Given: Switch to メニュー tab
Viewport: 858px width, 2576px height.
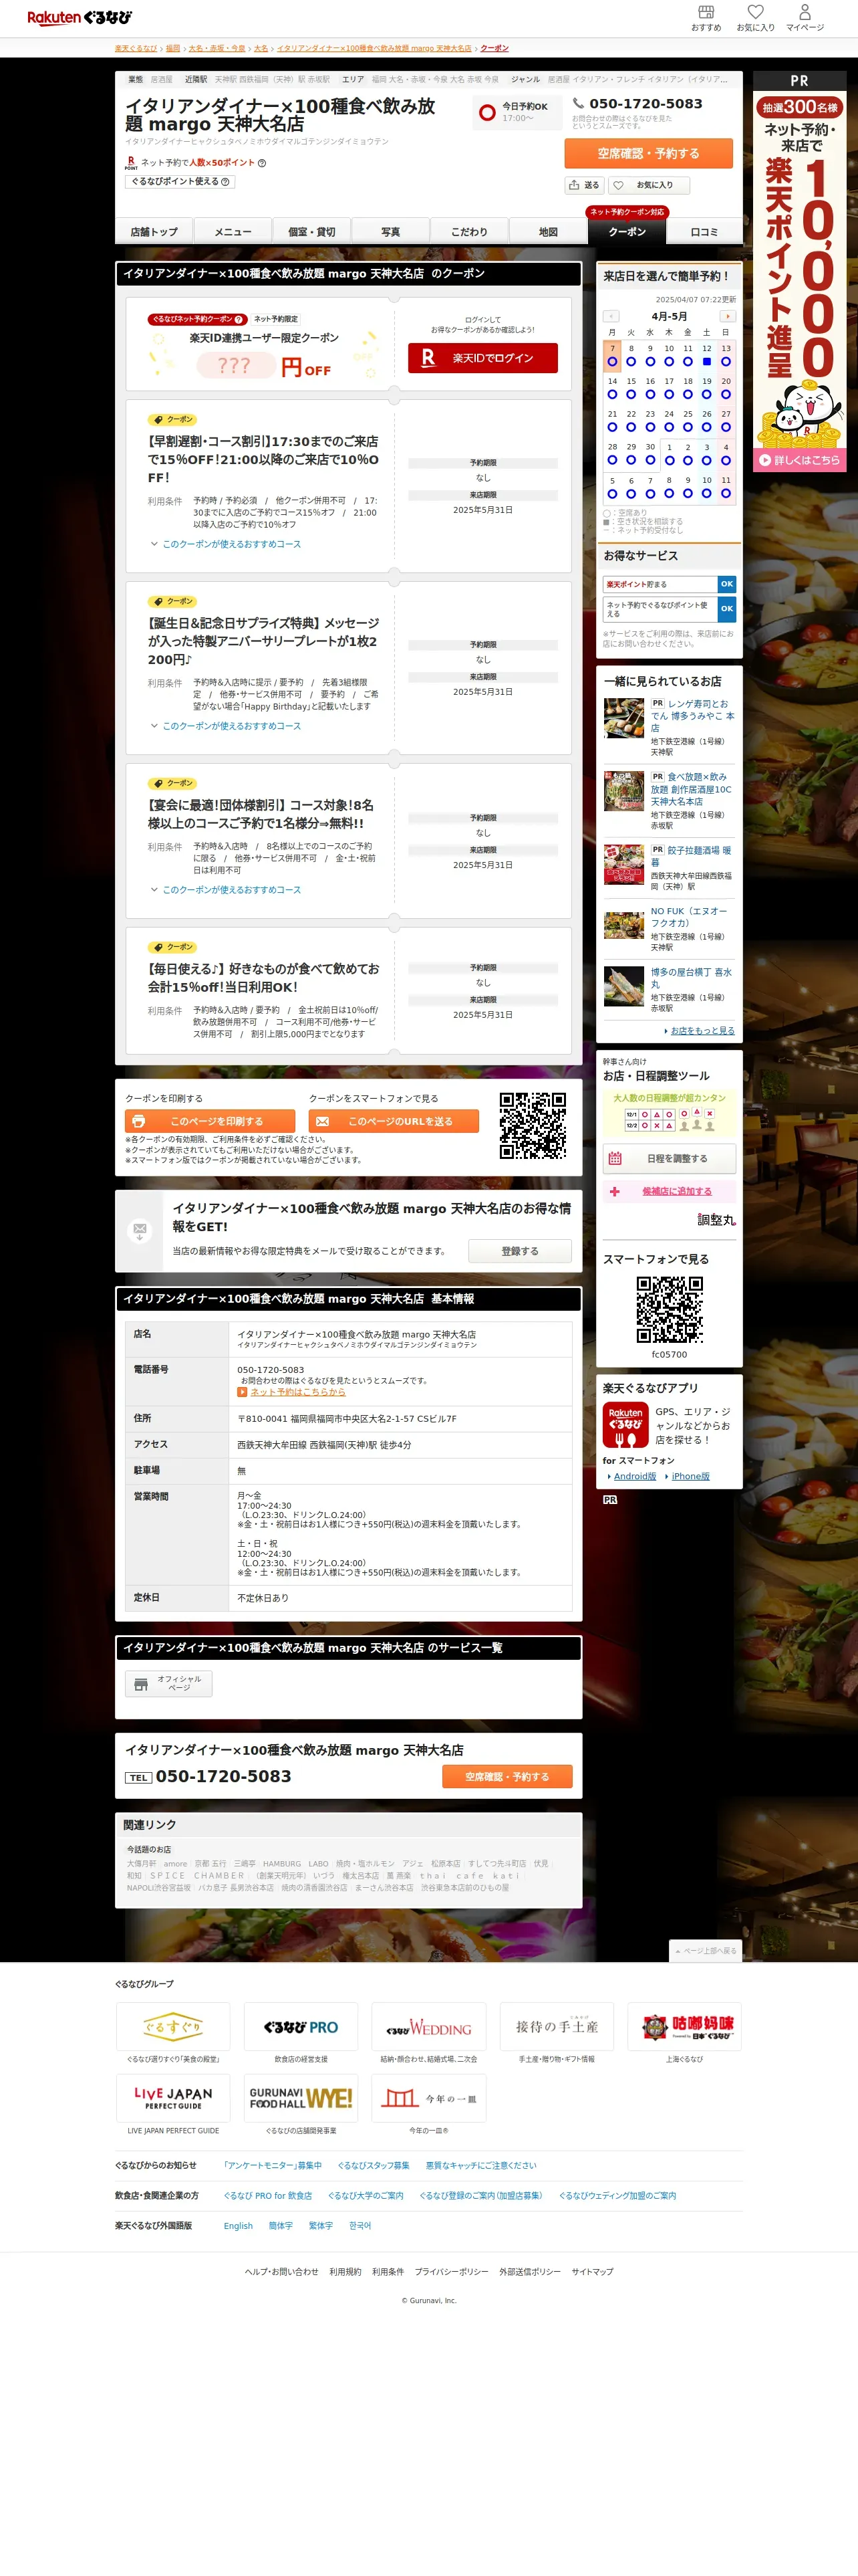Looking at the screenshot, I should pyautogui.click(x=233, y=231).
